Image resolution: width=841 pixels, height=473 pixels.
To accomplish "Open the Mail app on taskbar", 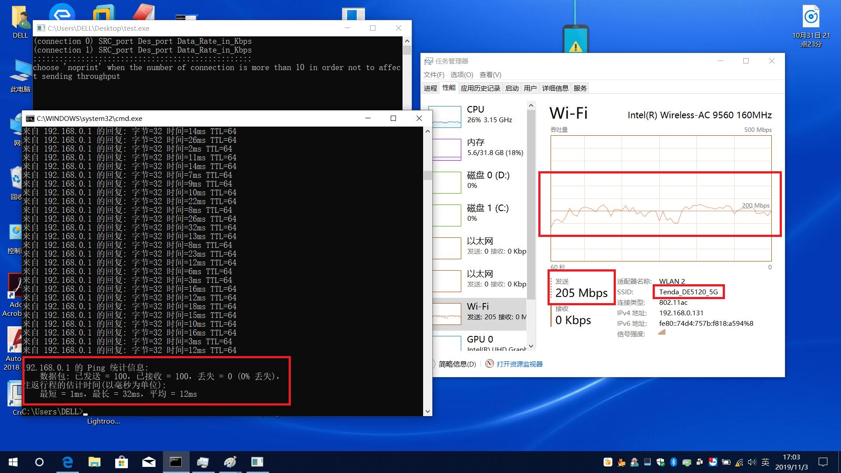I will [148, 462].
